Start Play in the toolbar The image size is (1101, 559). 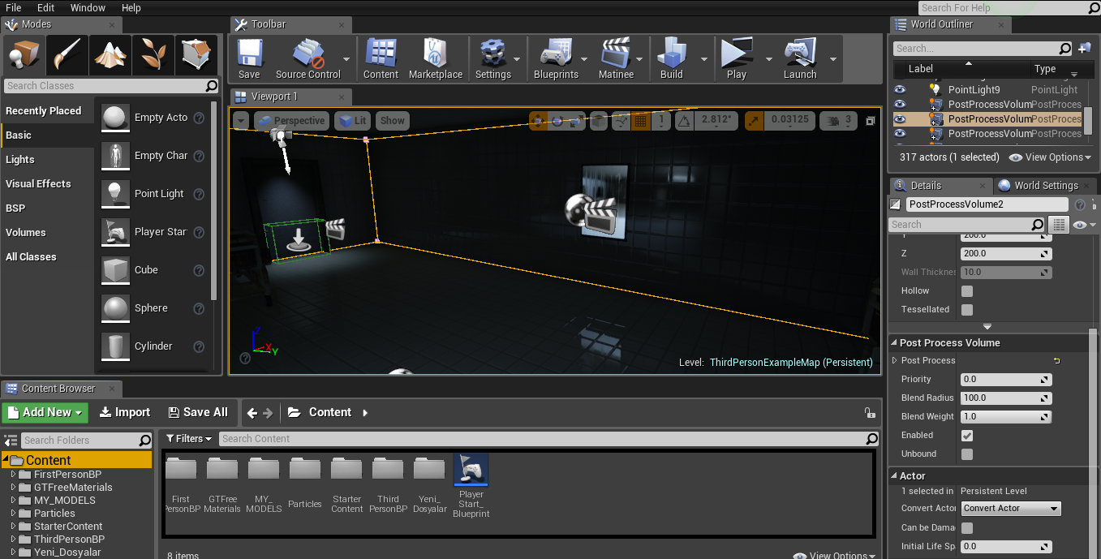[737, 58]
